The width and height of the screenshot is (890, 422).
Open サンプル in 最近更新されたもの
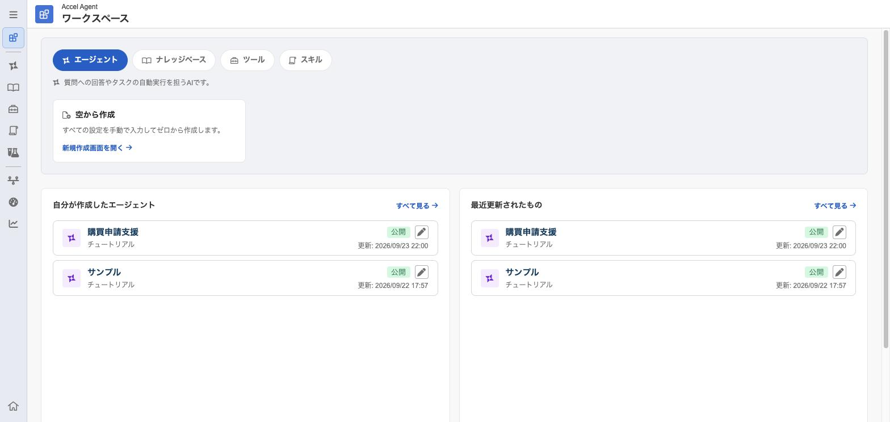click(664, 278)
